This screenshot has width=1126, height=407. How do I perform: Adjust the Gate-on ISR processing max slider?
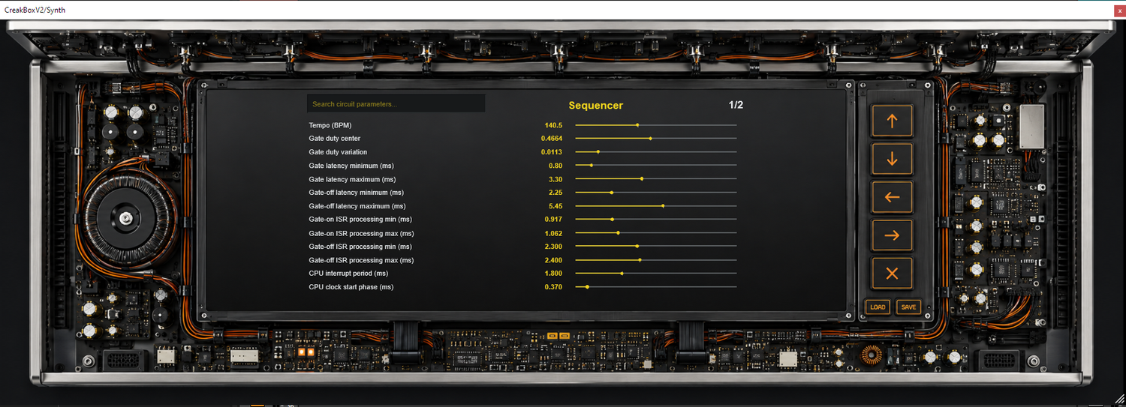(655, 233)
